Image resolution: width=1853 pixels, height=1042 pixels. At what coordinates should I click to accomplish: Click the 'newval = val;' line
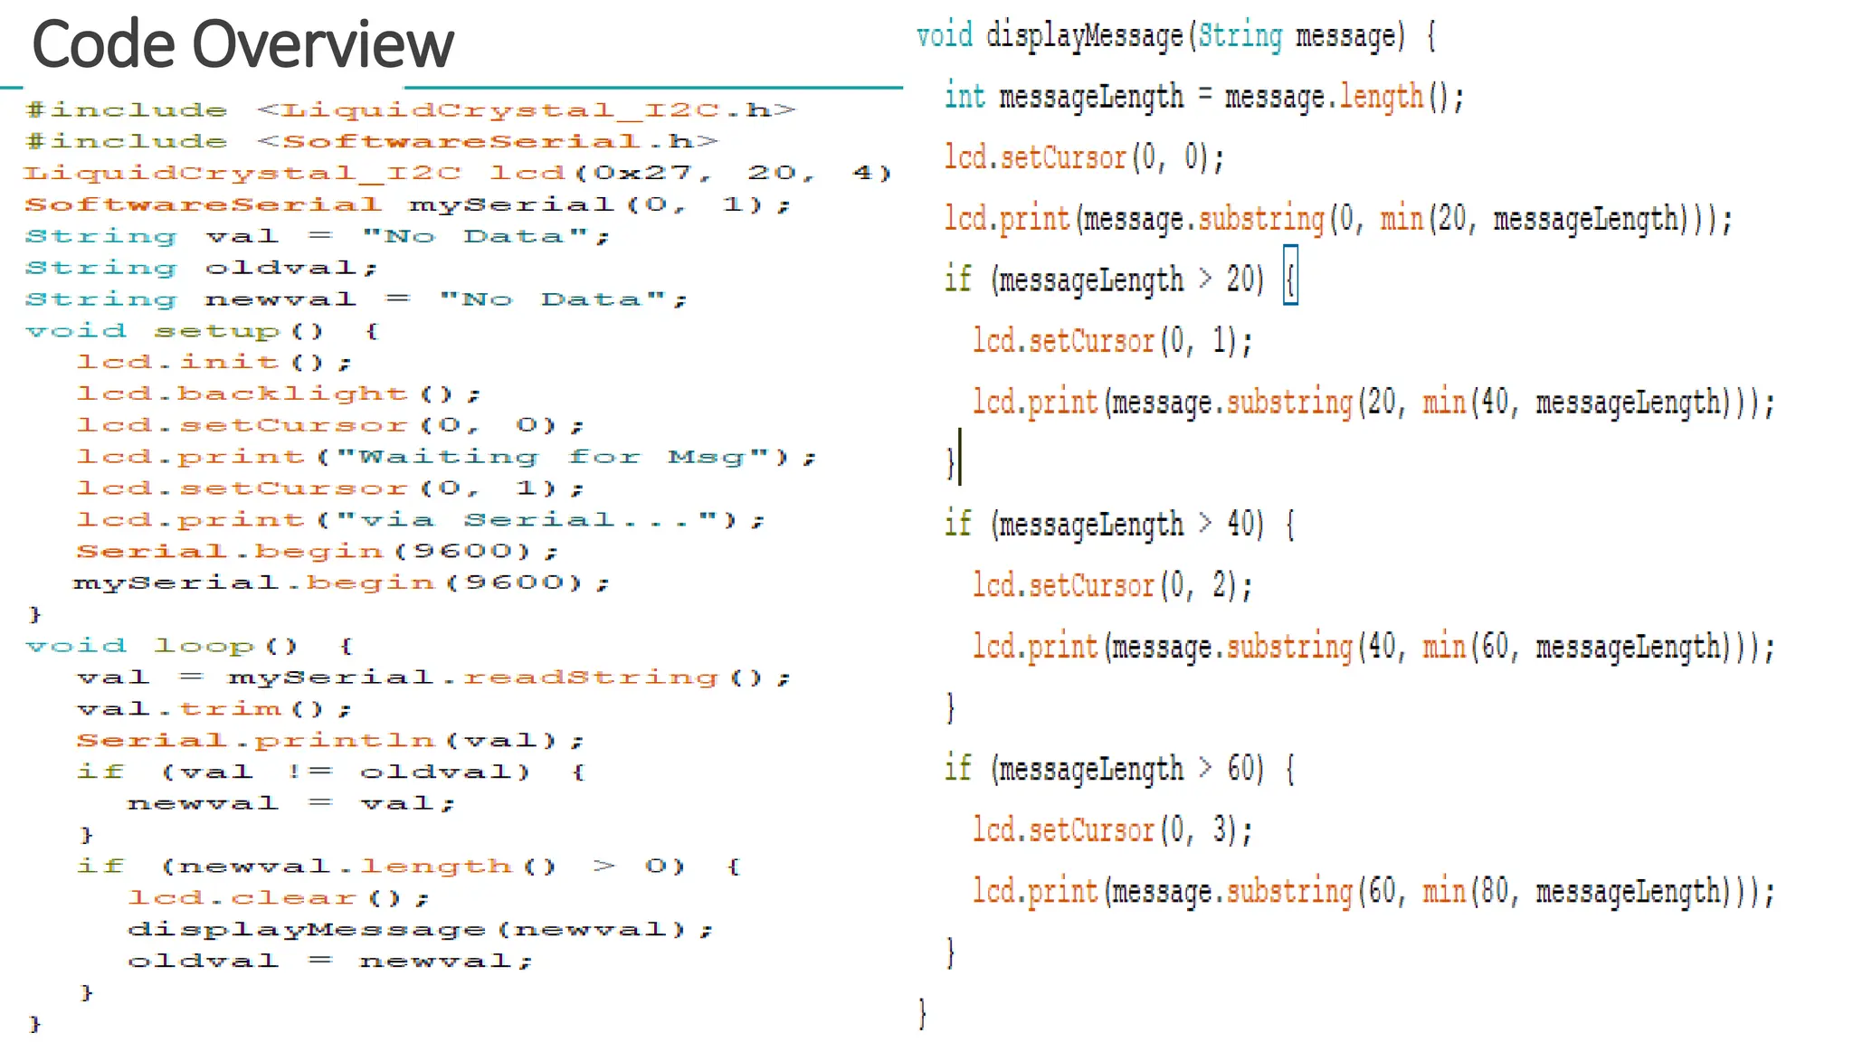tap(291, 804)
